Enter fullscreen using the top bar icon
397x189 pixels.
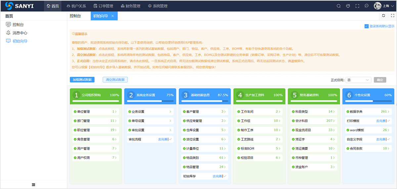(357, 6)
